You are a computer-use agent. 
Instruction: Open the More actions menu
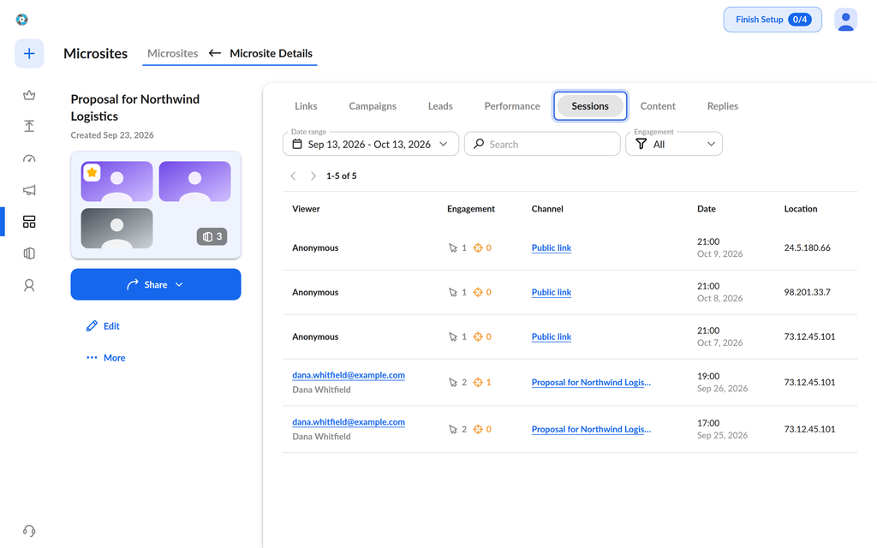pyautogui.click(x=105, y=358)
